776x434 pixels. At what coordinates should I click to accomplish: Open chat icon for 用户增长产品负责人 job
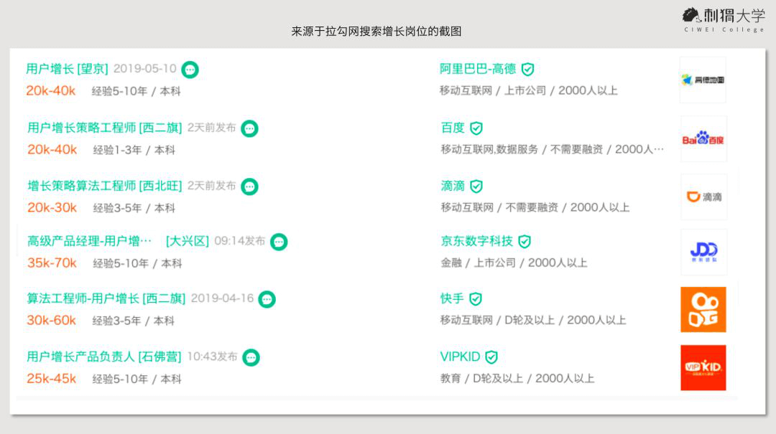251,357
